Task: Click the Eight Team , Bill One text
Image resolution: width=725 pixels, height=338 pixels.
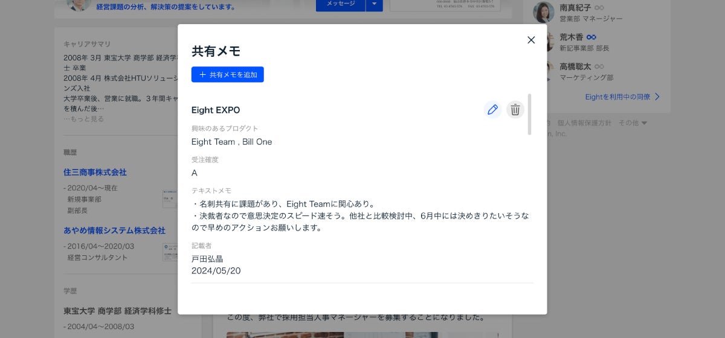Action: tap(231, 142)
